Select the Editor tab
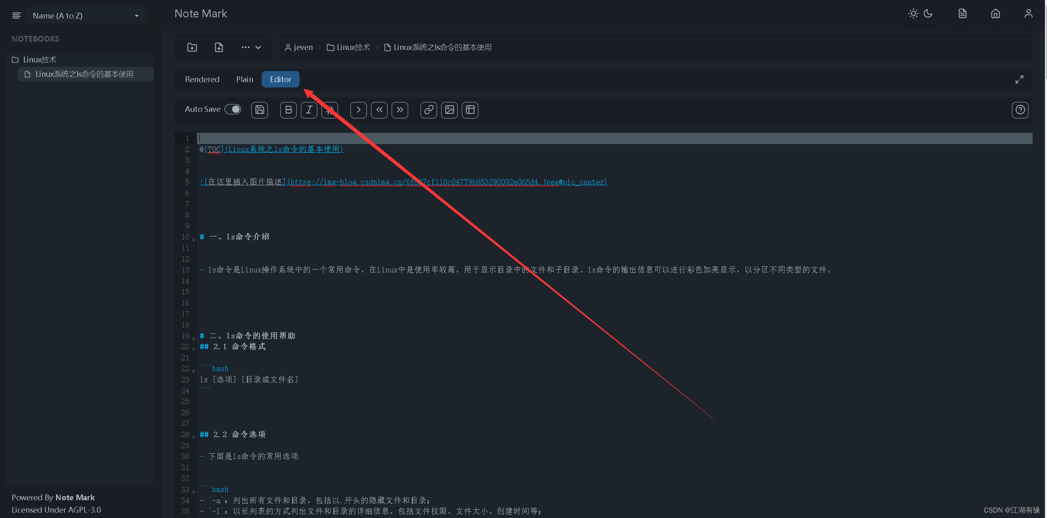This screenshot has width=1047, height=518. 281,79
